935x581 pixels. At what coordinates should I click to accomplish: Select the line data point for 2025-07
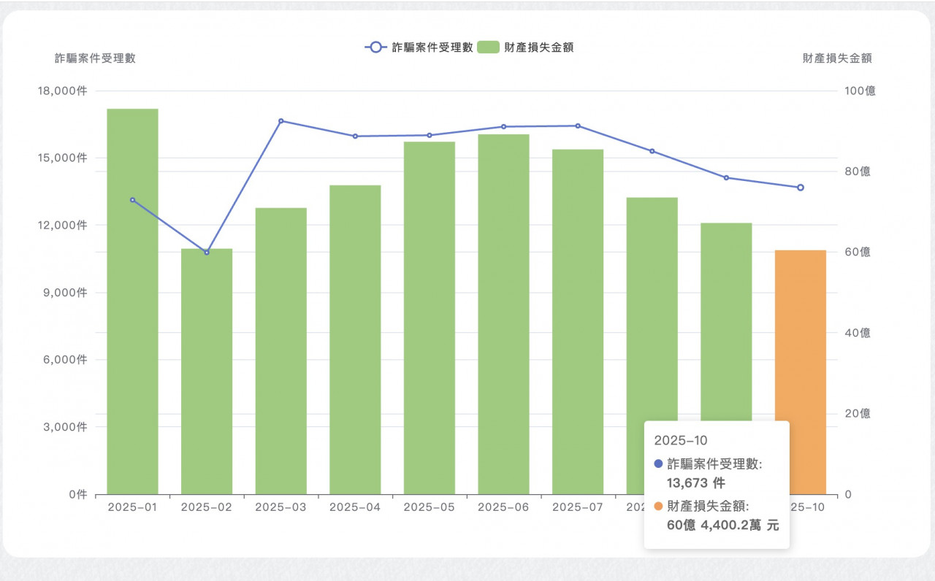click(x=578, y=126)
